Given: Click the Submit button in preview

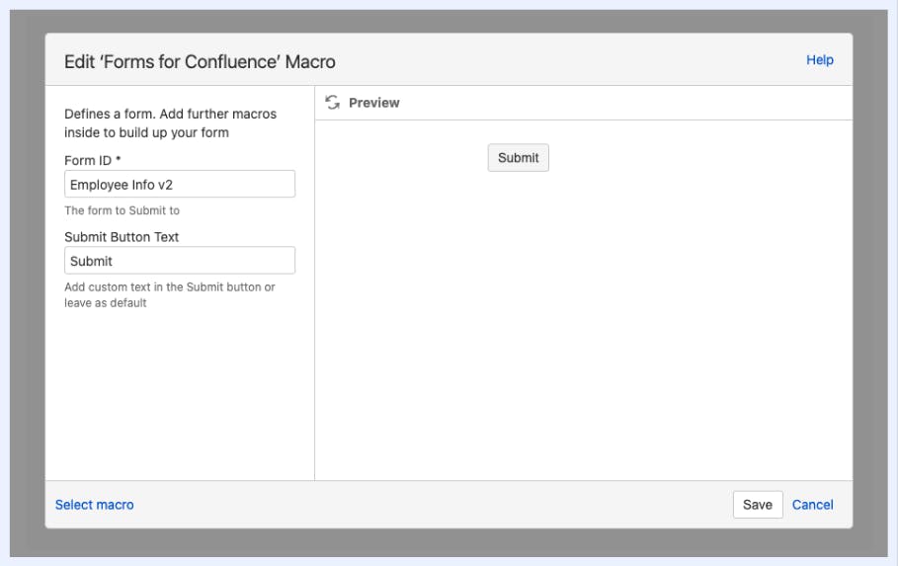Looking at the screenshot, I should point(519,157).
